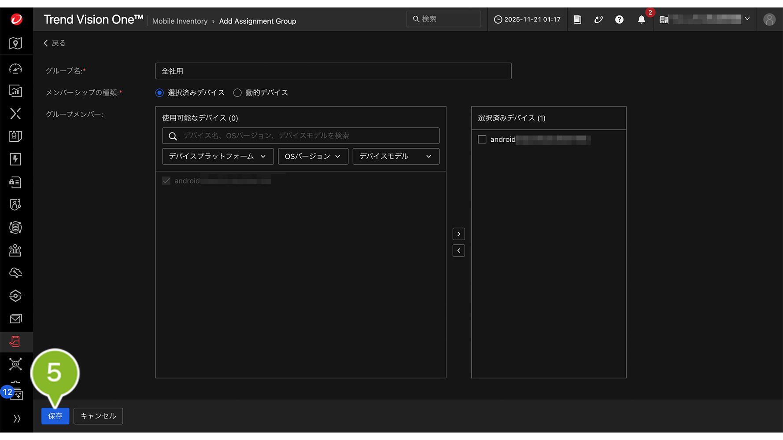This screenshot has width=783, height=440.
Task: Check the android device in selected devices
Action: [x=482, y=139]
